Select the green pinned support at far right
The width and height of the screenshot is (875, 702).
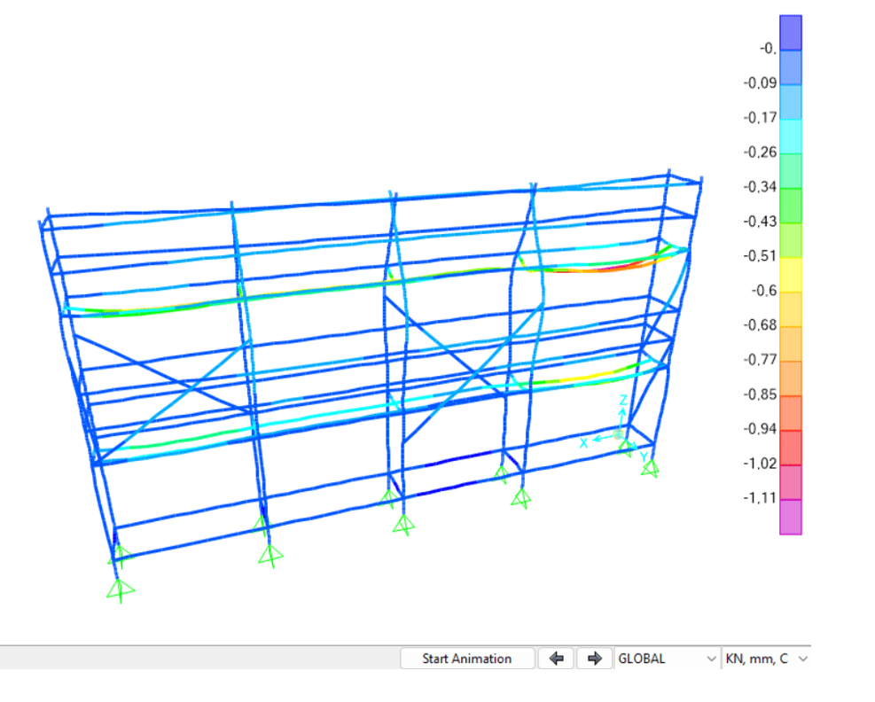(x=651, y=467)
